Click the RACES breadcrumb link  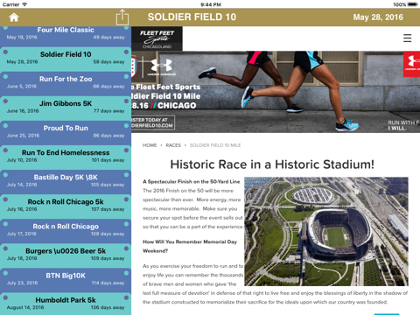173,145
